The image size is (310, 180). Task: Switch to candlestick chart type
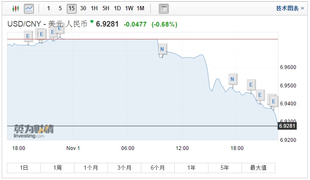tap(15, 8)
